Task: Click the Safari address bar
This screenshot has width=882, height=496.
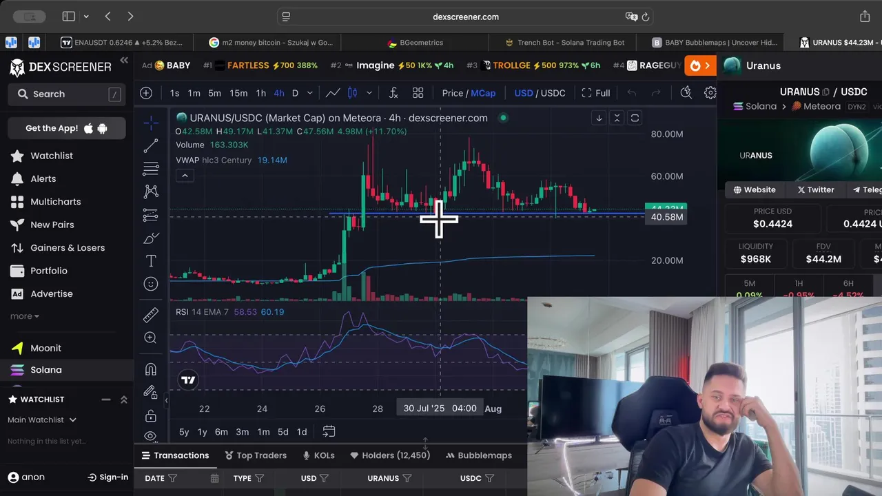Action: click(x=466, y=17)
